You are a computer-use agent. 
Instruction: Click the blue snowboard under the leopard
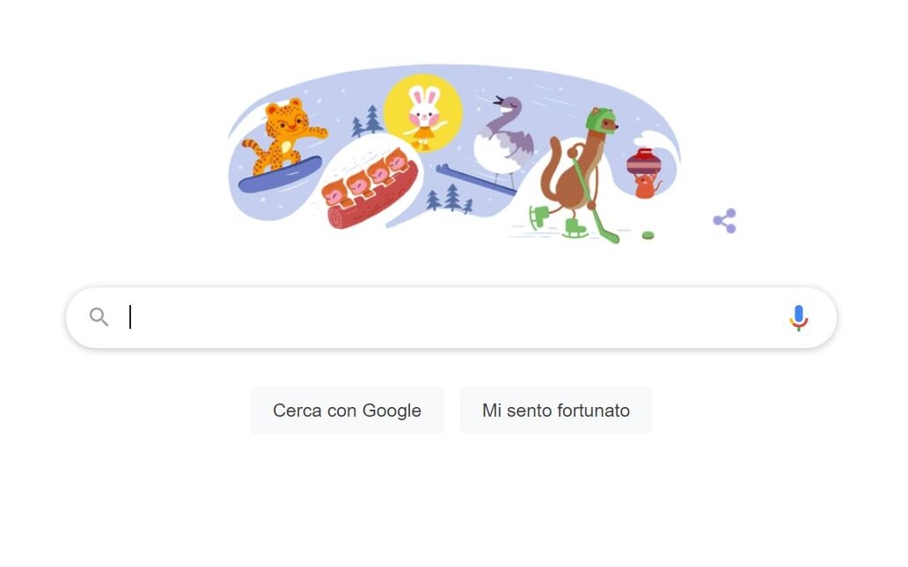[x=281, y=174]
